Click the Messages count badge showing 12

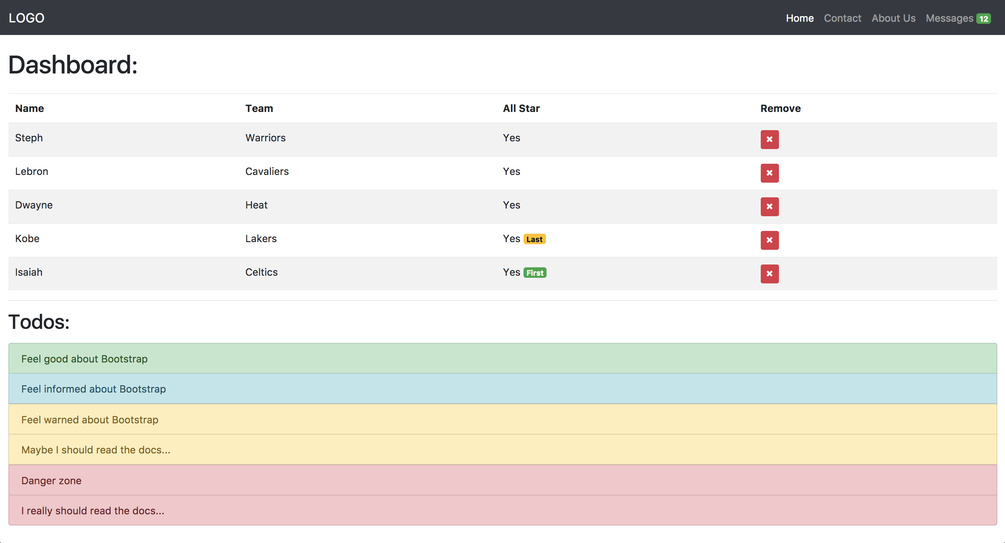[x=983, y=18]
